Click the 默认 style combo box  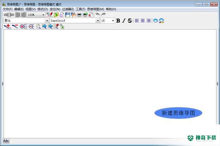coord(26,20)
